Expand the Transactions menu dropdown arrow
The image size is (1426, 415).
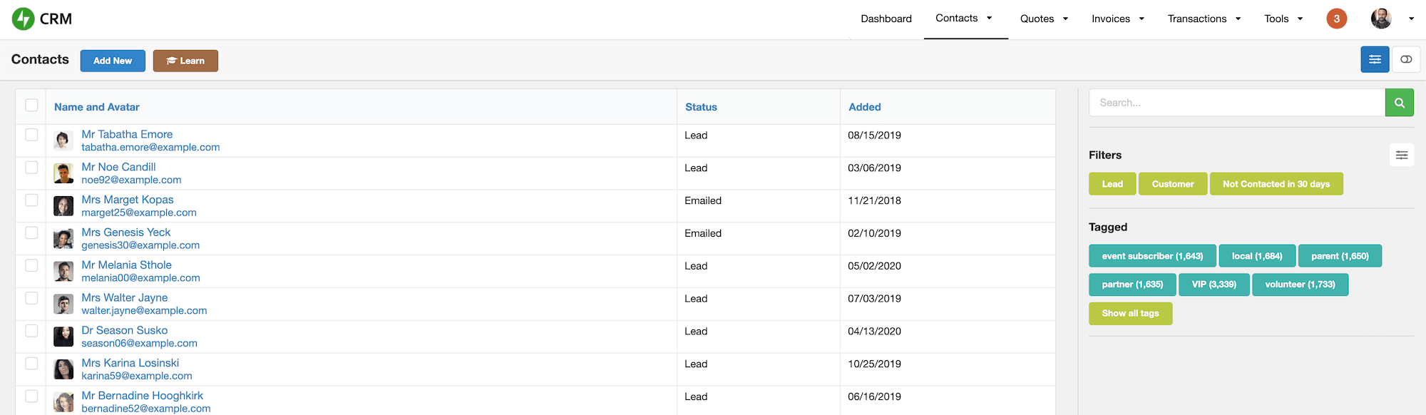pos(1238,19)
